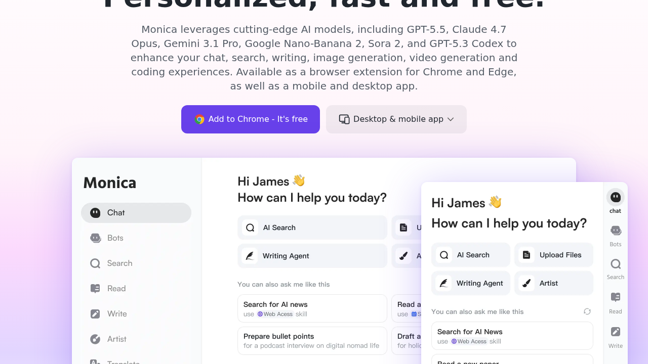
Task: Refresh the suggestions in popup panel
Action: [x=587, y=311]
